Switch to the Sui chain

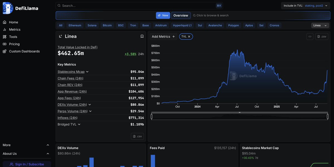pyautogui.click(x=200, y=26)
